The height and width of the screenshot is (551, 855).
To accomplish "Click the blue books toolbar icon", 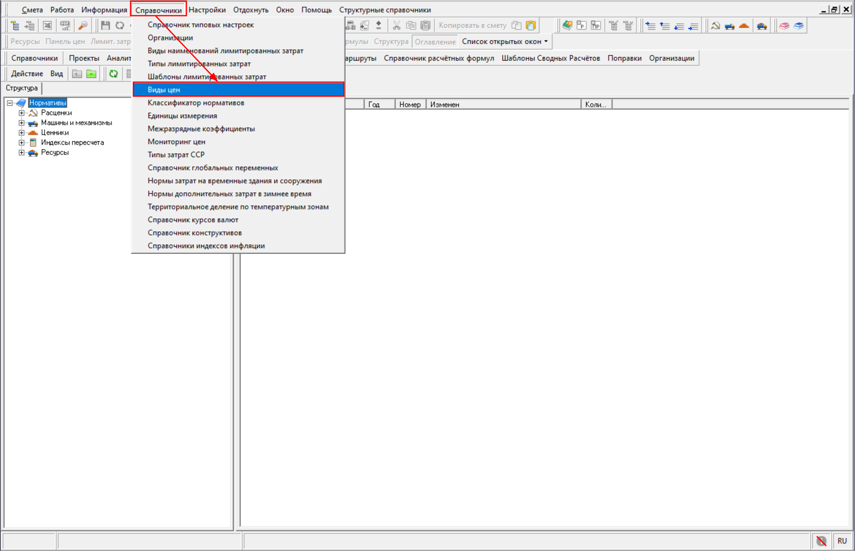I will [x=799, y=26].
